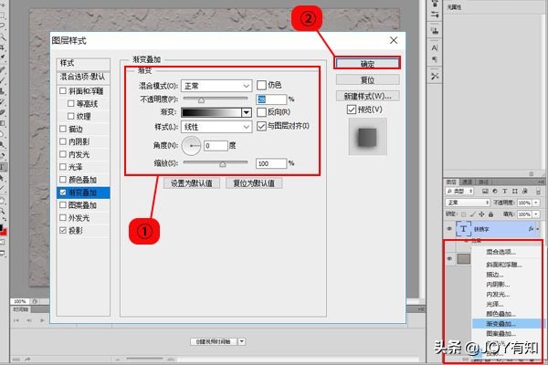The width and height of the screenshot is (548, 365).
Task: Open the Layers panel flyout menu
Action: [541, 182]
